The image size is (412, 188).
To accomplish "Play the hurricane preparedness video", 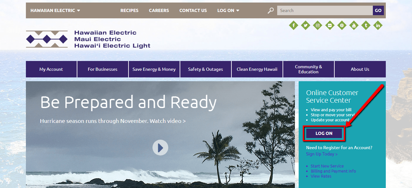I will point(160,148).
